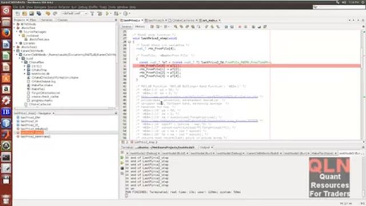
Task: Open the Navigator panel dropdown arrow
Action: click(x=53, y=113)
